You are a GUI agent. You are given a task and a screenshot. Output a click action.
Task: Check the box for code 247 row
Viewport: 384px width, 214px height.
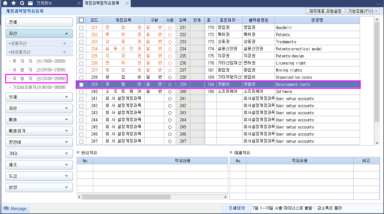coord(81,141)
